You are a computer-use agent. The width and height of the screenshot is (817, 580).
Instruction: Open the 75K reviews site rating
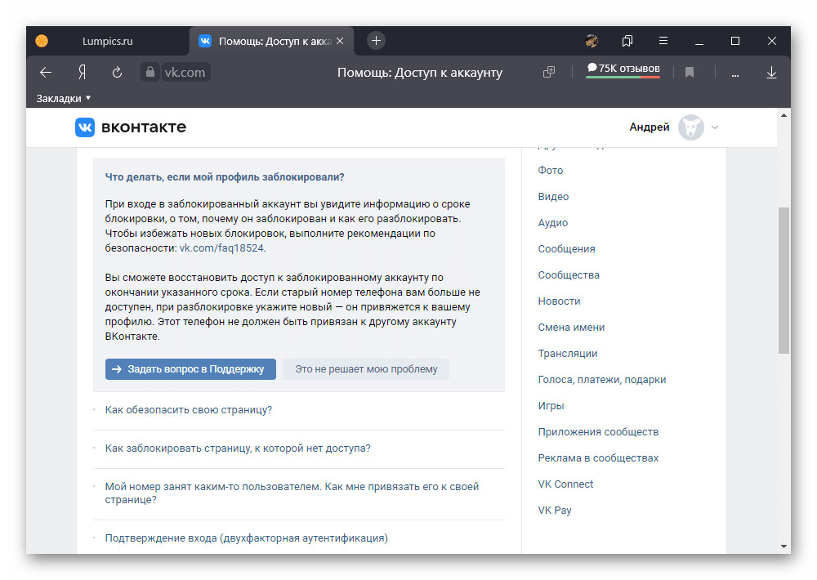click(x=623, y=69)
